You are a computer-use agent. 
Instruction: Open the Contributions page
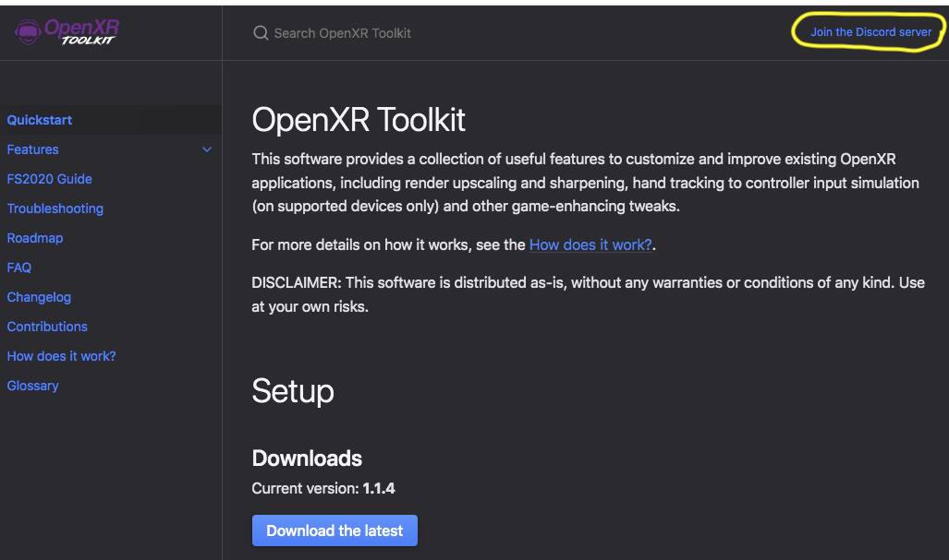47,327
